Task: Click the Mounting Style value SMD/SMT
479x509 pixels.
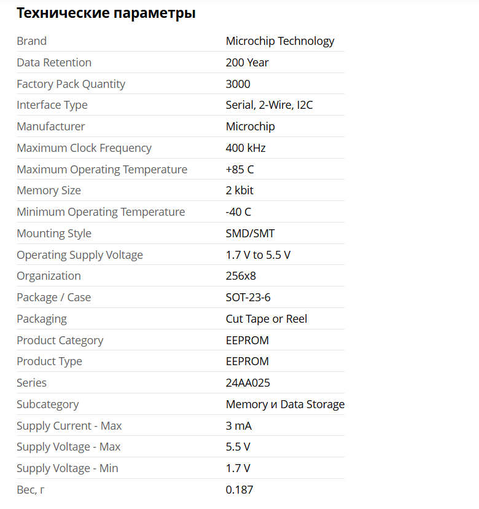Action: click(250, 234)
